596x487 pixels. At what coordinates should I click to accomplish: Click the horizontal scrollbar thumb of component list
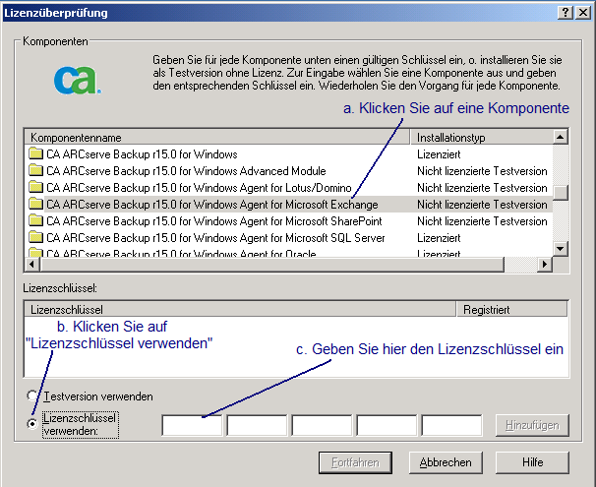coord(271,264)
